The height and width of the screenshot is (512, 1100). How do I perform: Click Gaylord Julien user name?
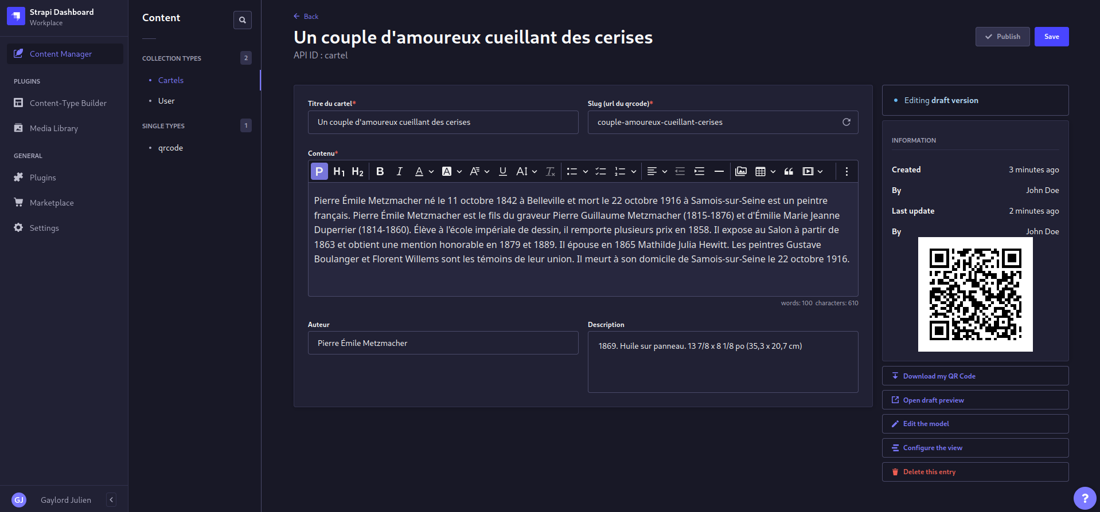[x=66, y=500]
